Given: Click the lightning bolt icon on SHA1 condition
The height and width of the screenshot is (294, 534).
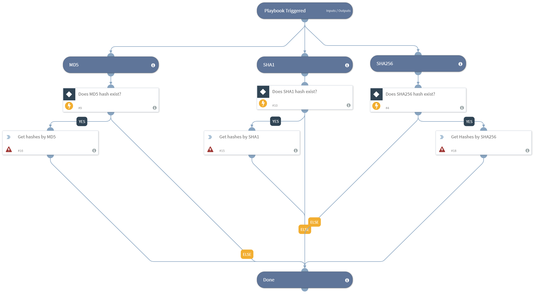Looking at the screenshot, I should 263,103.
